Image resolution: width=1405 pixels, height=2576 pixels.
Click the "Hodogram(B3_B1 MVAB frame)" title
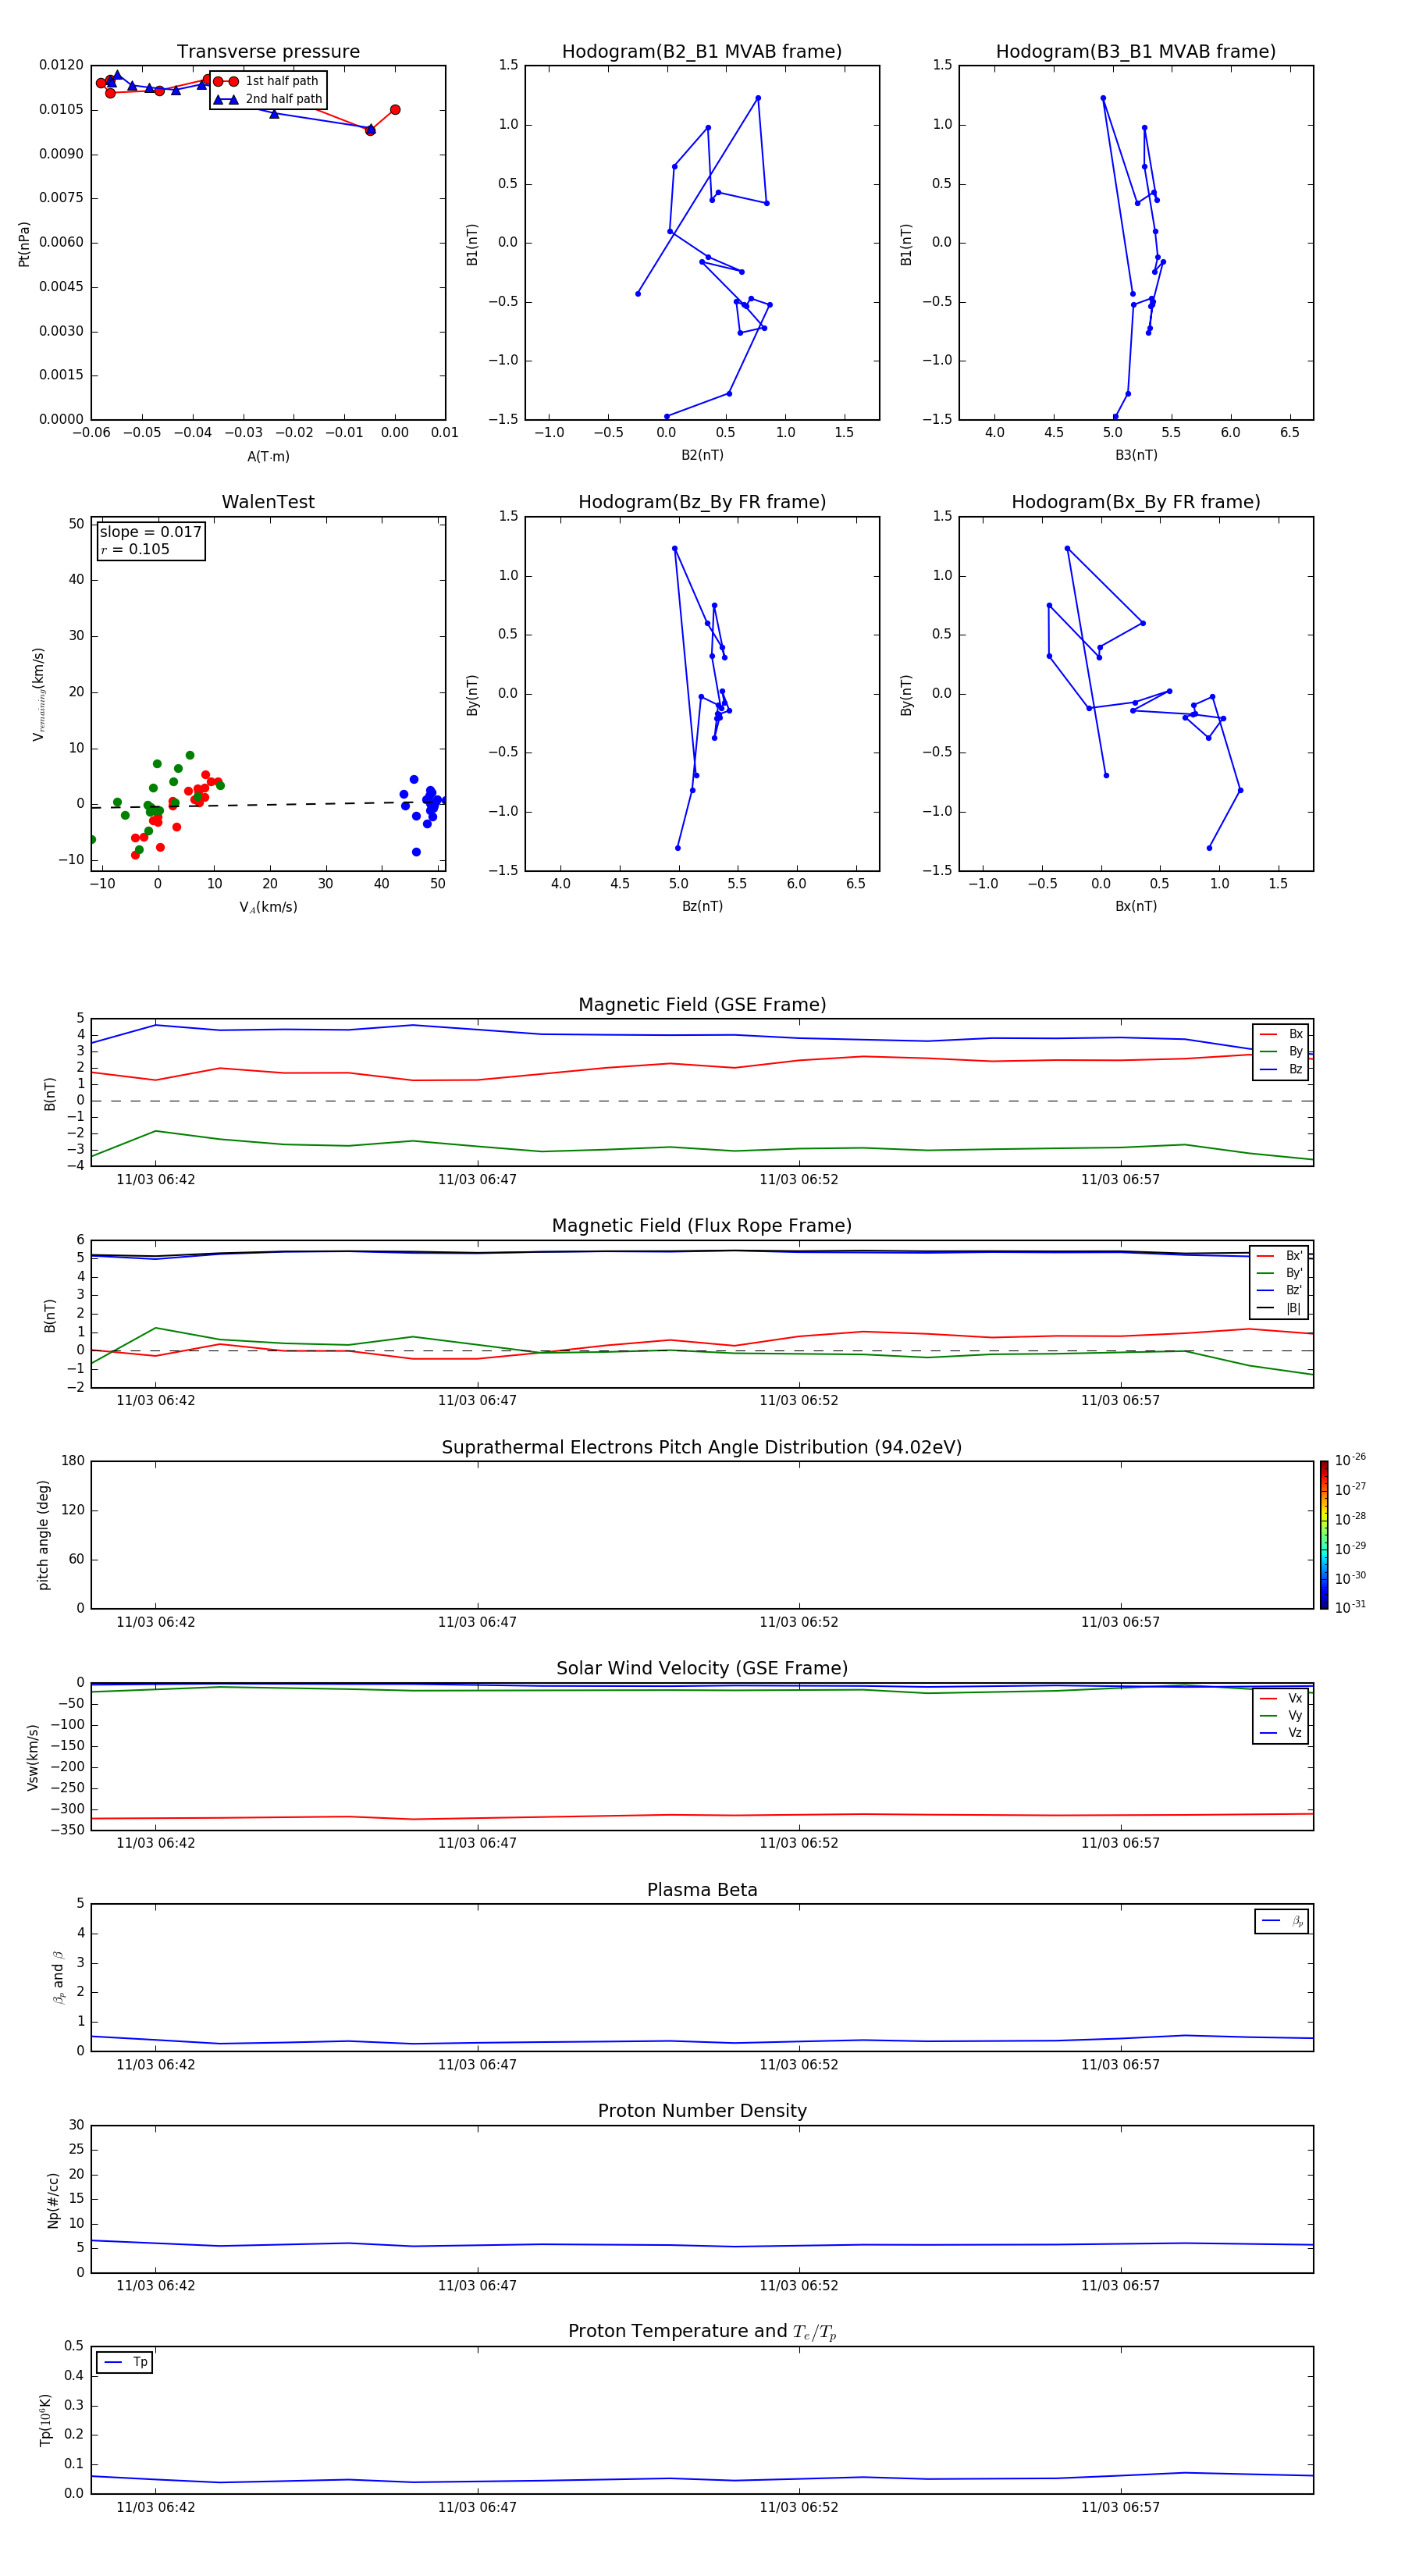click(1136, 52)
